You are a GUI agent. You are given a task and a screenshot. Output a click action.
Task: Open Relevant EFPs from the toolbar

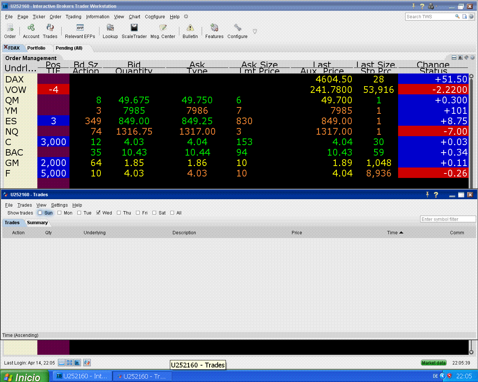(80, 31)
